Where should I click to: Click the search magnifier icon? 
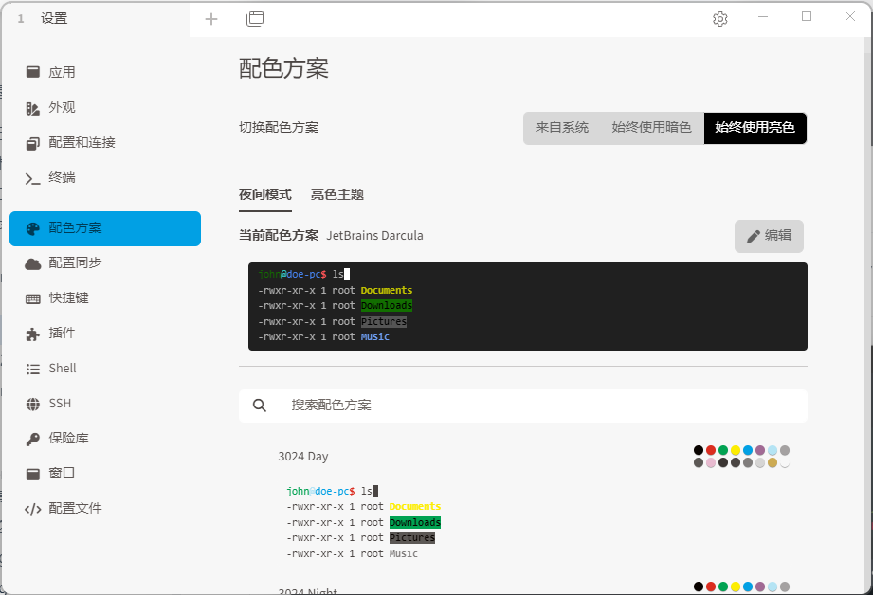tap(260, 406)
